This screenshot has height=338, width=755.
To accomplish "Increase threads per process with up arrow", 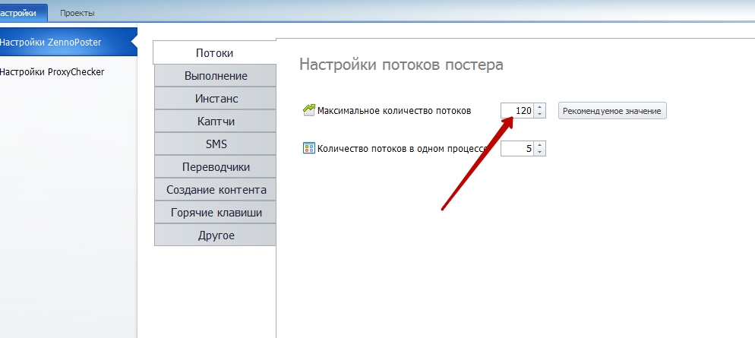I will [540, 145].
